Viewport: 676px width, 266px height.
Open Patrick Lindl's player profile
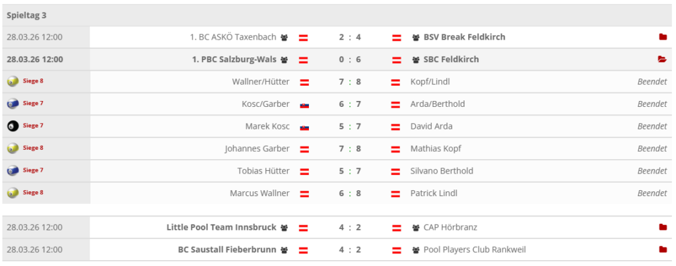434,193
